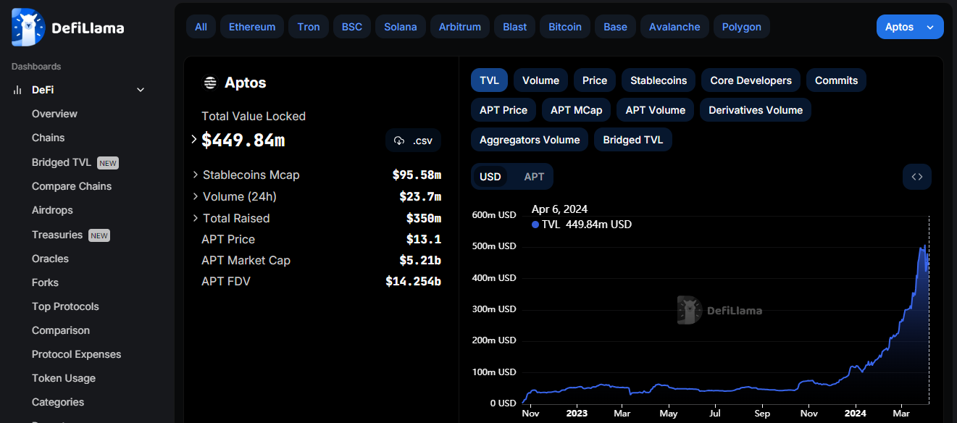Switch denomination to APT
Viewport: 957px width, 423px height.
coord(534,177)
